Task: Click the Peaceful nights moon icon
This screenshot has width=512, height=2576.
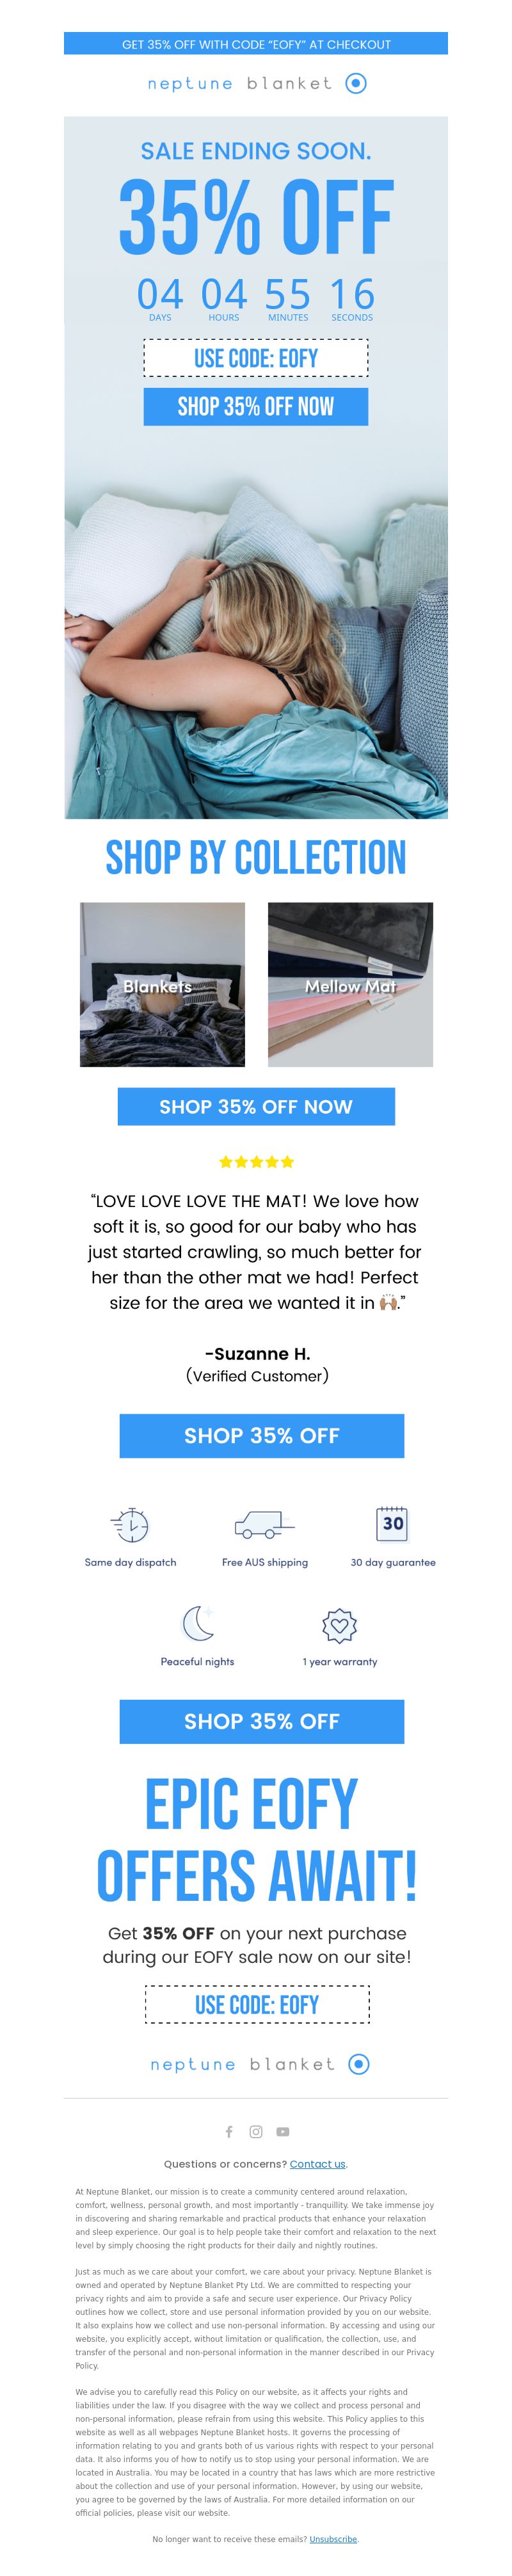Action: [198, 1623]
